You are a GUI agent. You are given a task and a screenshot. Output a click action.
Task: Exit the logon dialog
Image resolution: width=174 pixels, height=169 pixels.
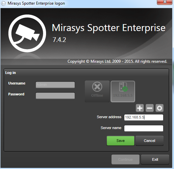[155, 159]
